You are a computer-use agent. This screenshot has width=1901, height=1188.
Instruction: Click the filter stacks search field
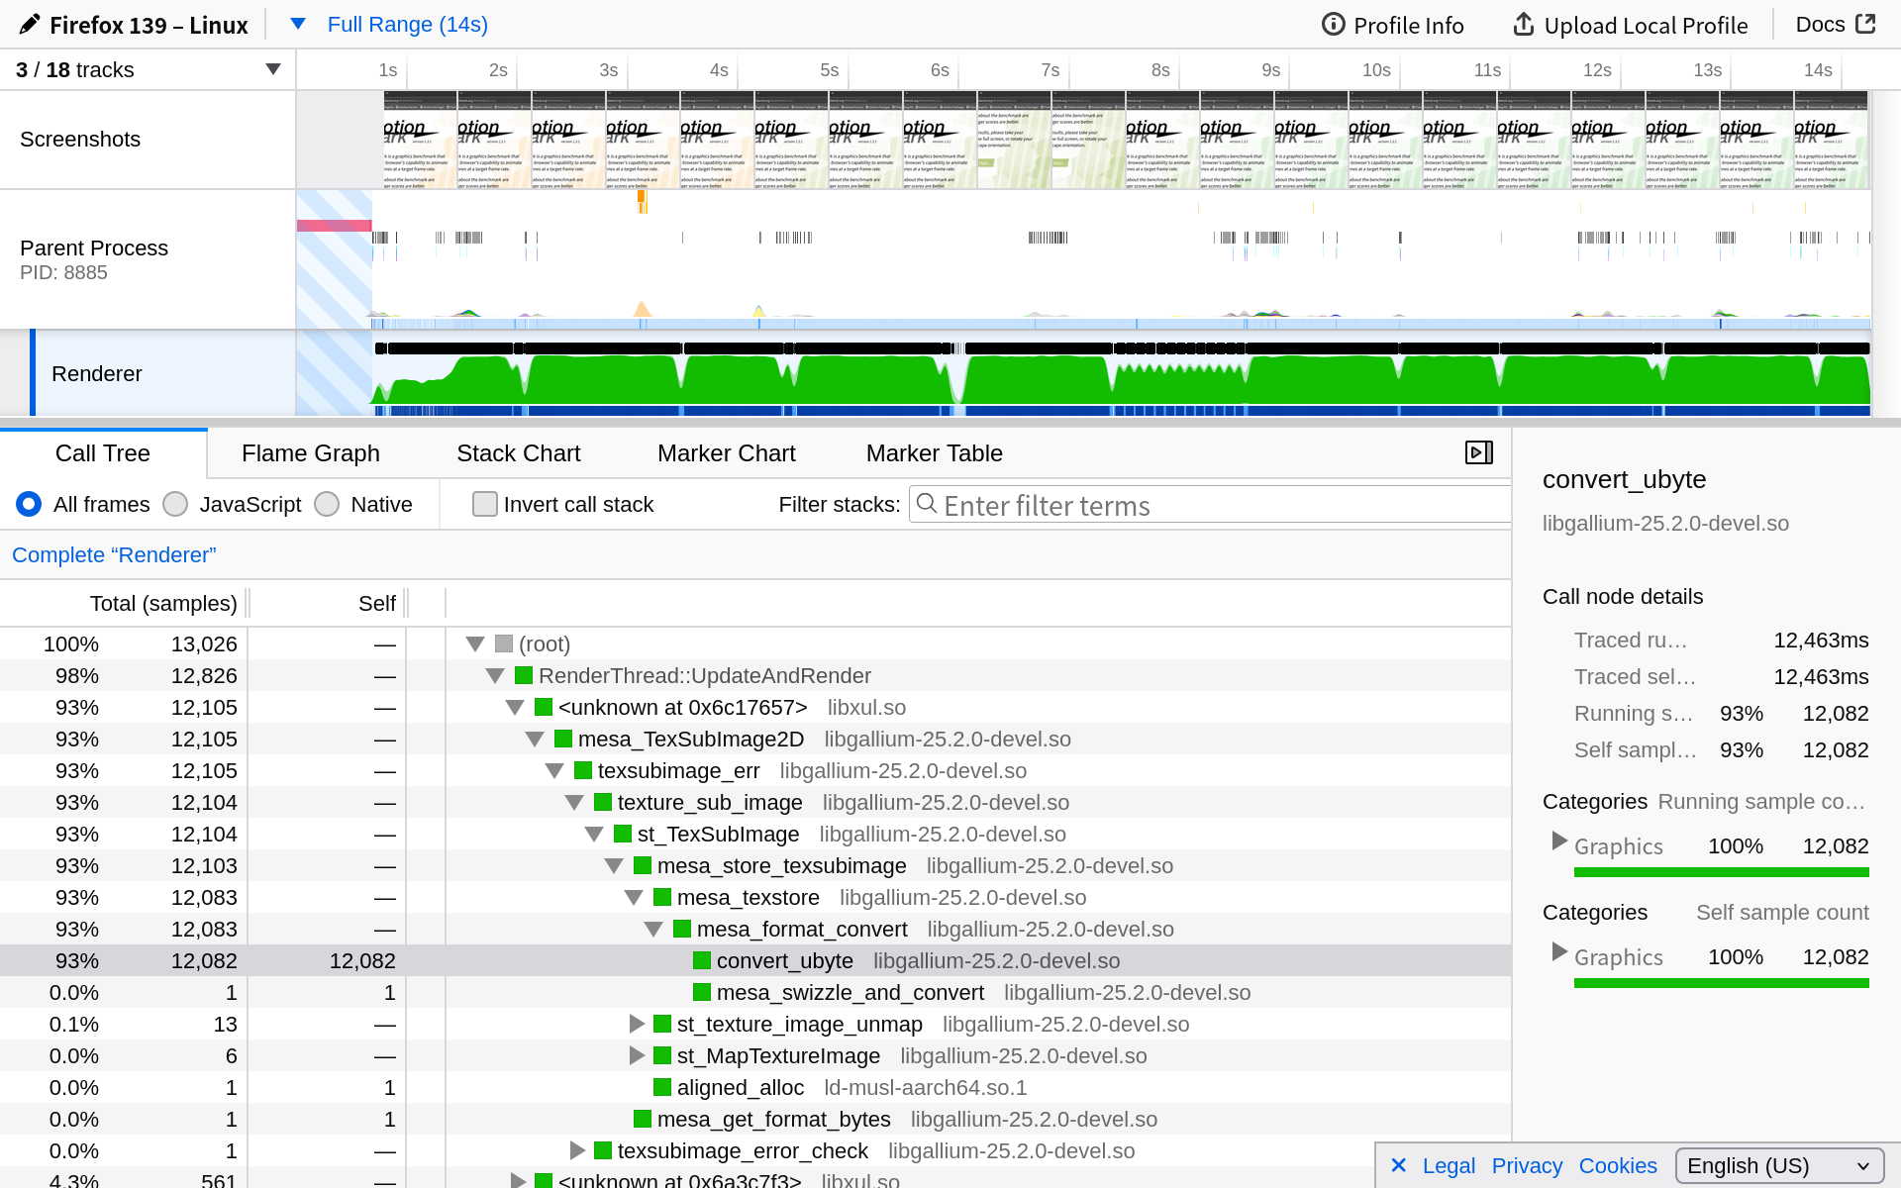coord(1210,504)
